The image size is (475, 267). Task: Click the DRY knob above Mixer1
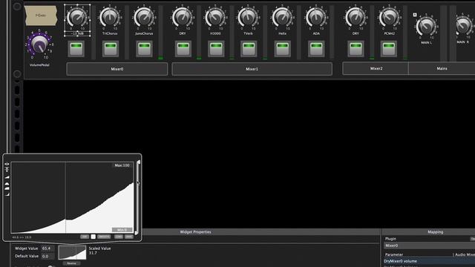point(183,18)
